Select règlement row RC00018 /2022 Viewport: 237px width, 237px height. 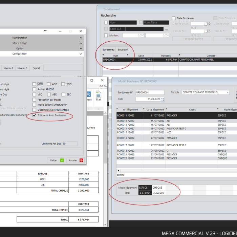(177, 151)
